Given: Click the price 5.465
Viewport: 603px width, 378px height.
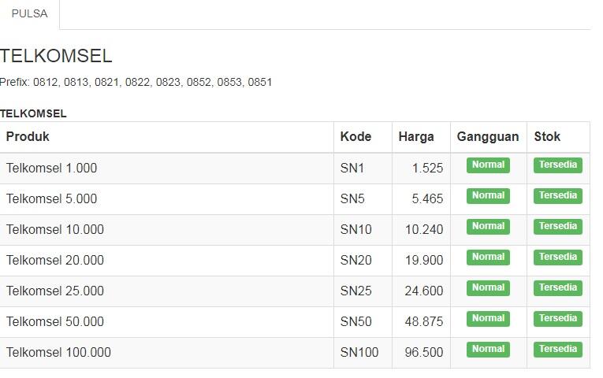Looking at the screenshot, I should coord(427,199).
